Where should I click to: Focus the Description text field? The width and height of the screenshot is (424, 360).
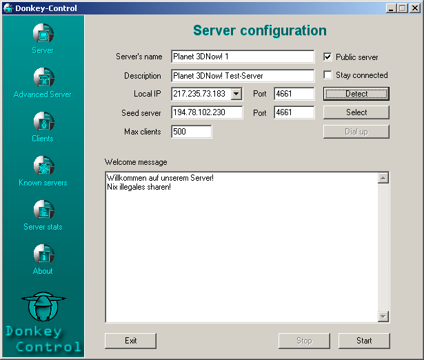(243, 76)
